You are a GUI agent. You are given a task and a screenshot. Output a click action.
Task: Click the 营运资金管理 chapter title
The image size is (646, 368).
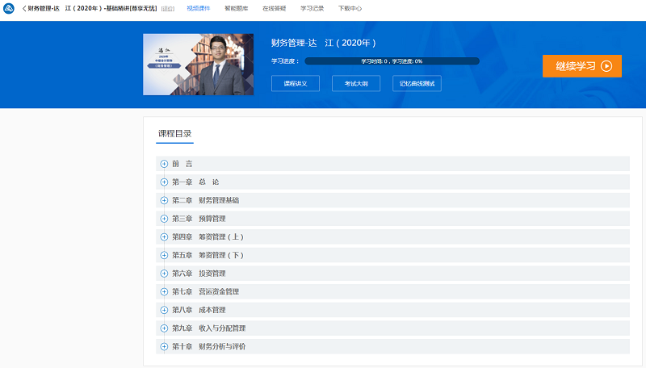[x=219, y=291]
